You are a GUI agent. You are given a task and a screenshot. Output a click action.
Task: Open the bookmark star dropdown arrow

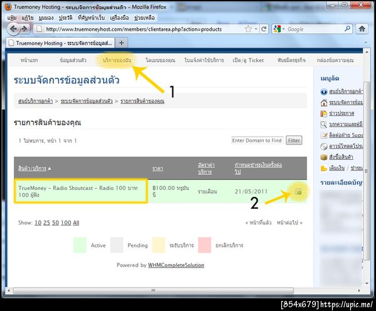(x=256, y=29)
